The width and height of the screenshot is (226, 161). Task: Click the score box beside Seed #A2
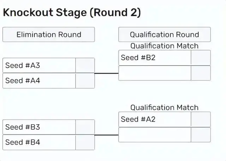[x=201, y=119]
